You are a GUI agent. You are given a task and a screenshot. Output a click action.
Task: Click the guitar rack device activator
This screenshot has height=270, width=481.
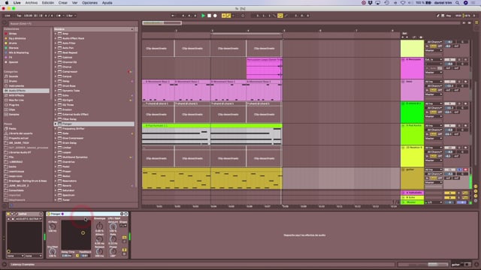tap(8, 214)
